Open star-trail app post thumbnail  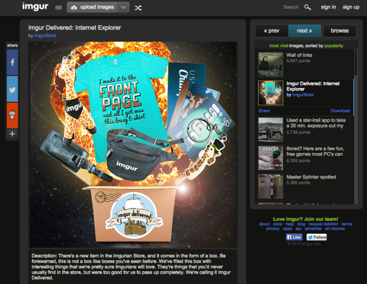tap(271, 130)
